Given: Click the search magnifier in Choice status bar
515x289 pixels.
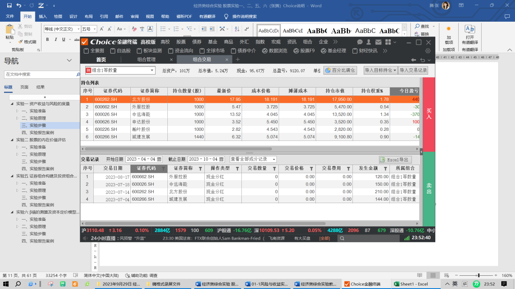Looking at the screenshot, I should (x=342, y=238).
